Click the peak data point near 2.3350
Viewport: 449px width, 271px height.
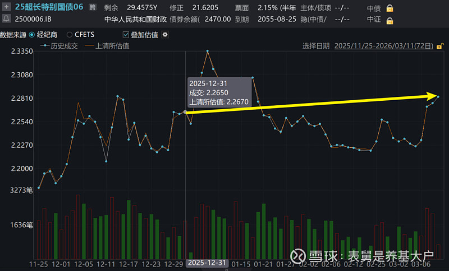coord(207,51)
